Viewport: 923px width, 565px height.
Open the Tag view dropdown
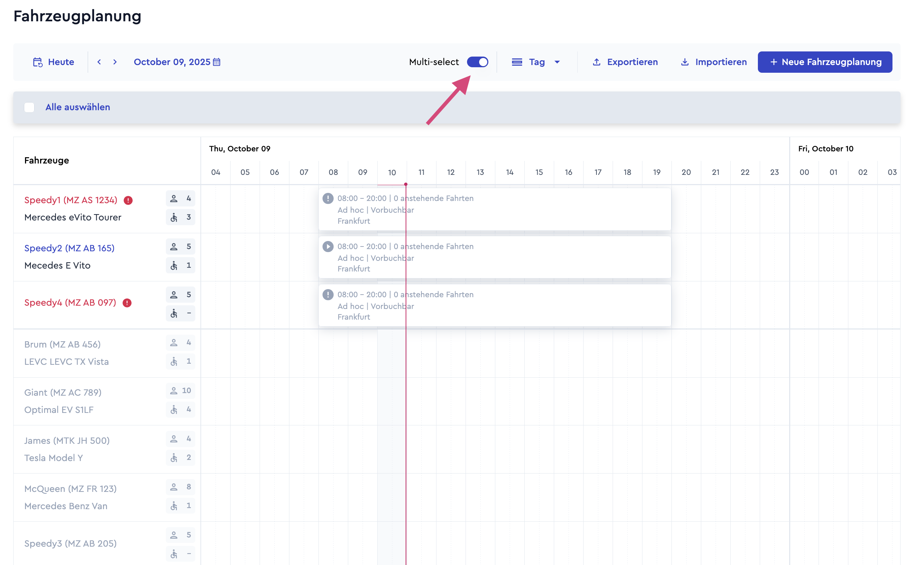tap(537, 62)
